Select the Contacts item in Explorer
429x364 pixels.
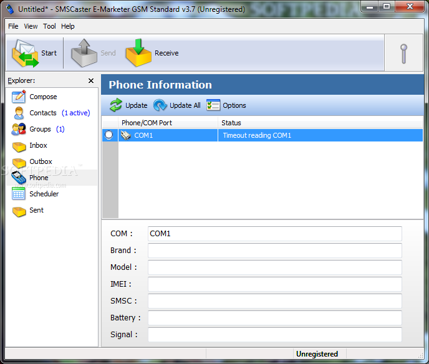click(x=43, y=113)
